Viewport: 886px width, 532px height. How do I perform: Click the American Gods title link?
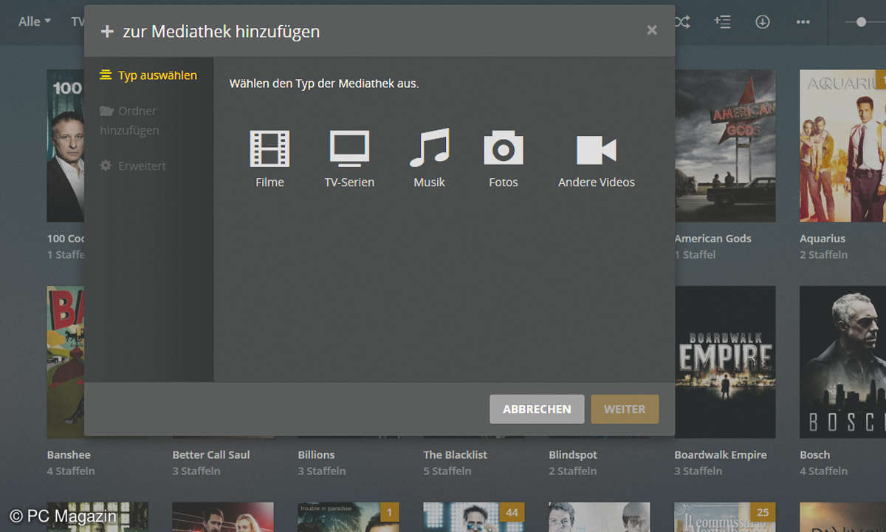click(712, 239)
